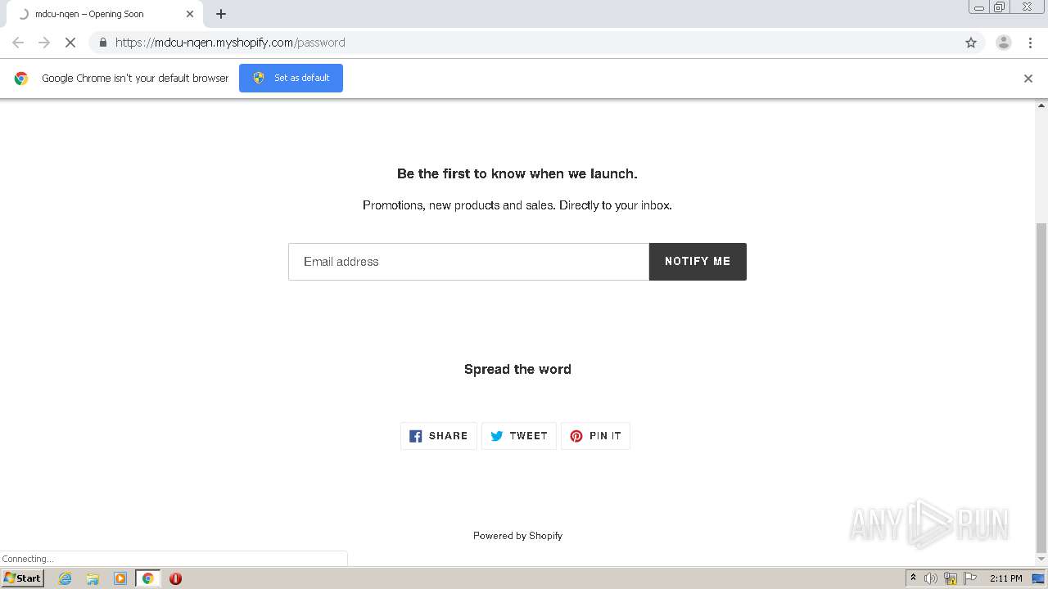The image size is (1048, 589).
Task: Open the Powered by Shopify link
Action: coord(517,536)
